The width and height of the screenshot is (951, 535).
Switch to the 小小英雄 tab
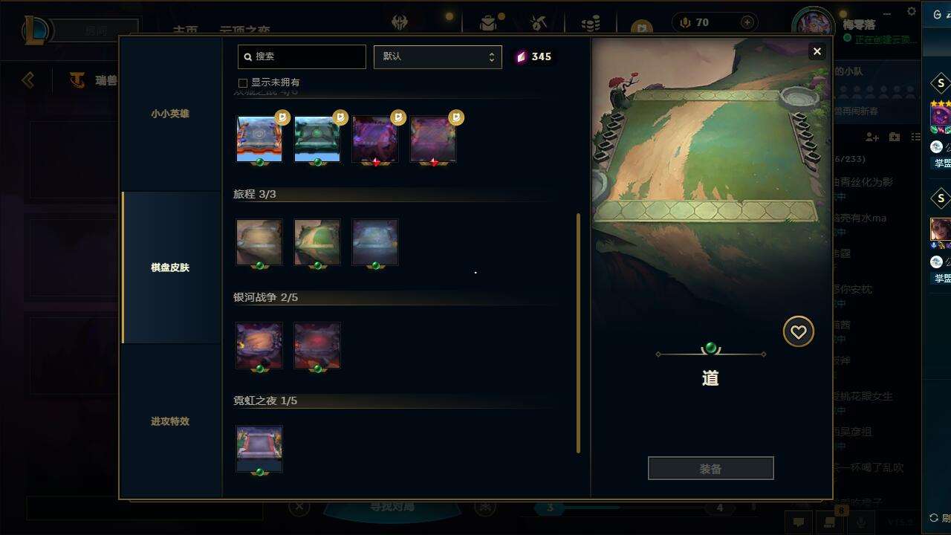pos(170,114)
